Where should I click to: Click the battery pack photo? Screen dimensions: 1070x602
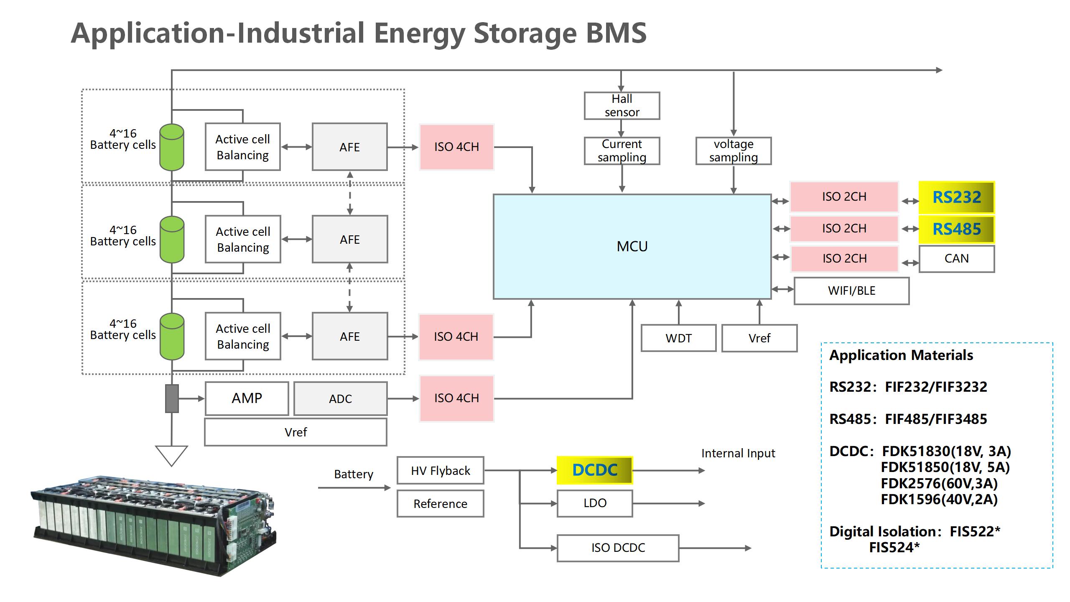point(154,526)
